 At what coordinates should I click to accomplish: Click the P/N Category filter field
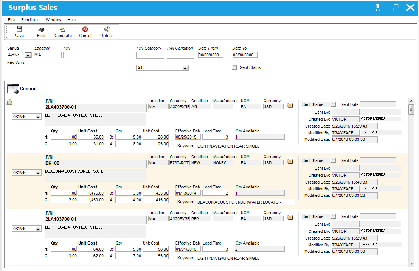(x=150, y=55)
